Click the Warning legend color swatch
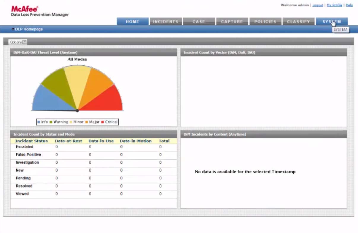This screenshot has width=358, height=233. (51, 122)
